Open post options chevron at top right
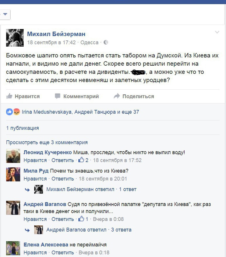 coord(217,32)
